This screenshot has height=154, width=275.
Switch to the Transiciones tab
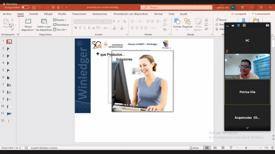click(79, 14)
